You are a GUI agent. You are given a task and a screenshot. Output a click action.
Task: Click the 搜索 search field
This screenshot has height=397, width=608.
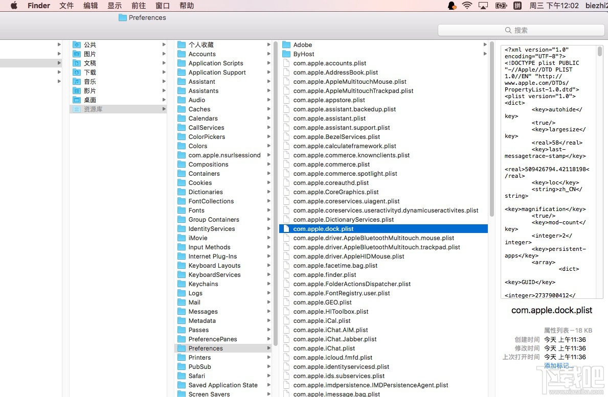click(521, 30)
